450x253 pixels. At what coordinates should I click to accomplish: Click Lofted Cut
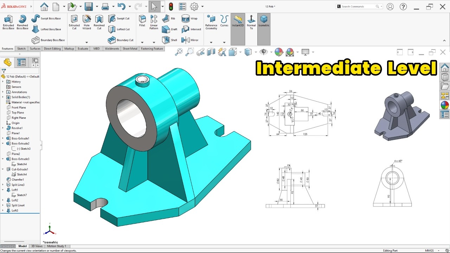click(119, 29)
